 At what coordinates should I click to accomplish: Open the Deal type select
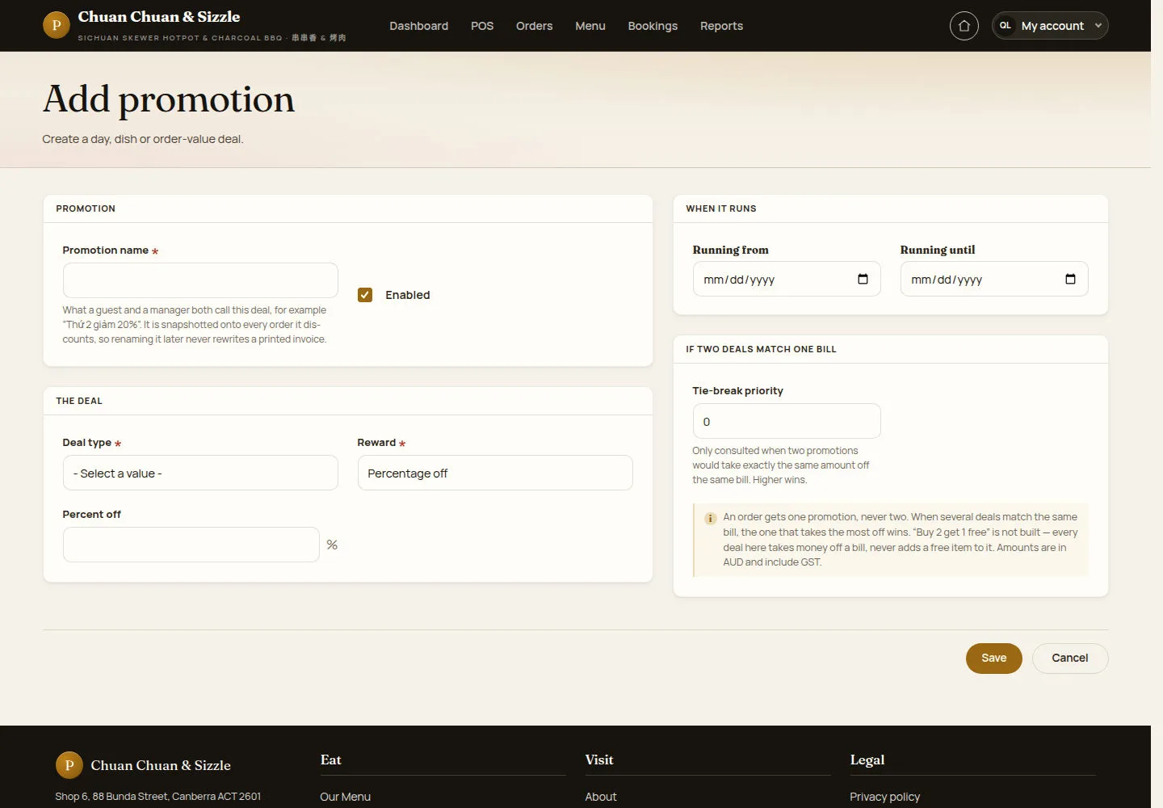200,473
